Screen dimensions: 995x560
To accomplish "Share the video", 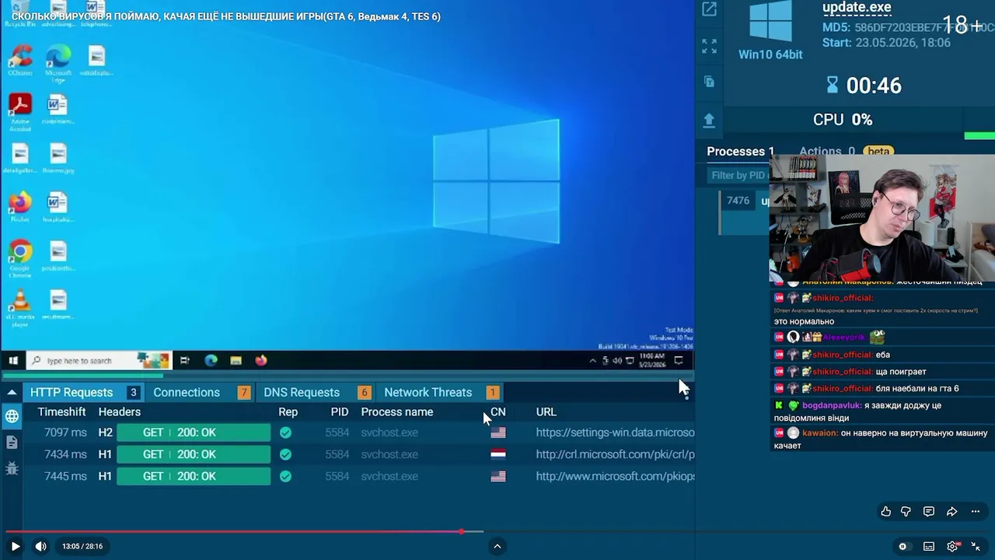I will [951, 511].
